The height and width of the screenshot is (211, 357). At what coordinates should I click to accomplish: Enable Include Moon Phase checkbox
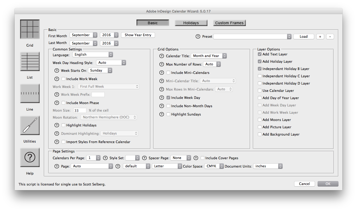click(x=63, y=103)
